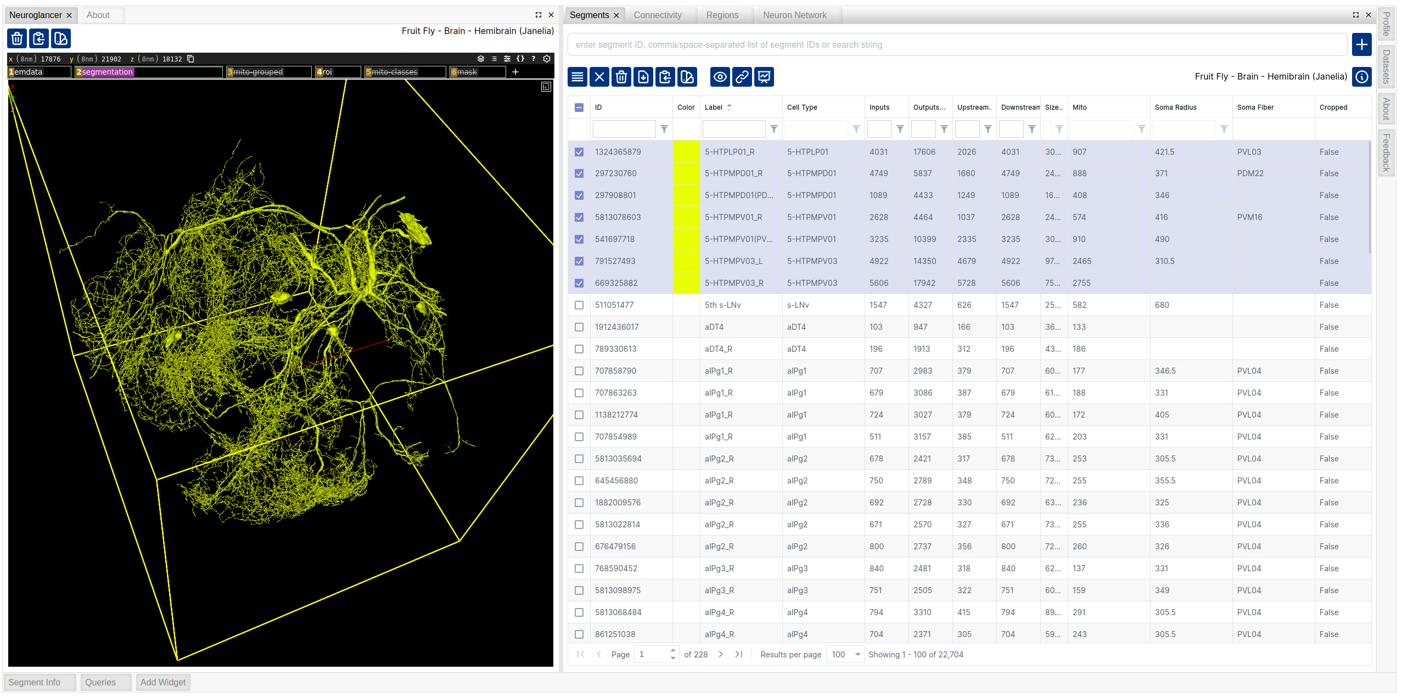Click the file download icon in Segments toolbar
1402x698 pixels.
[x=643, y=77]
